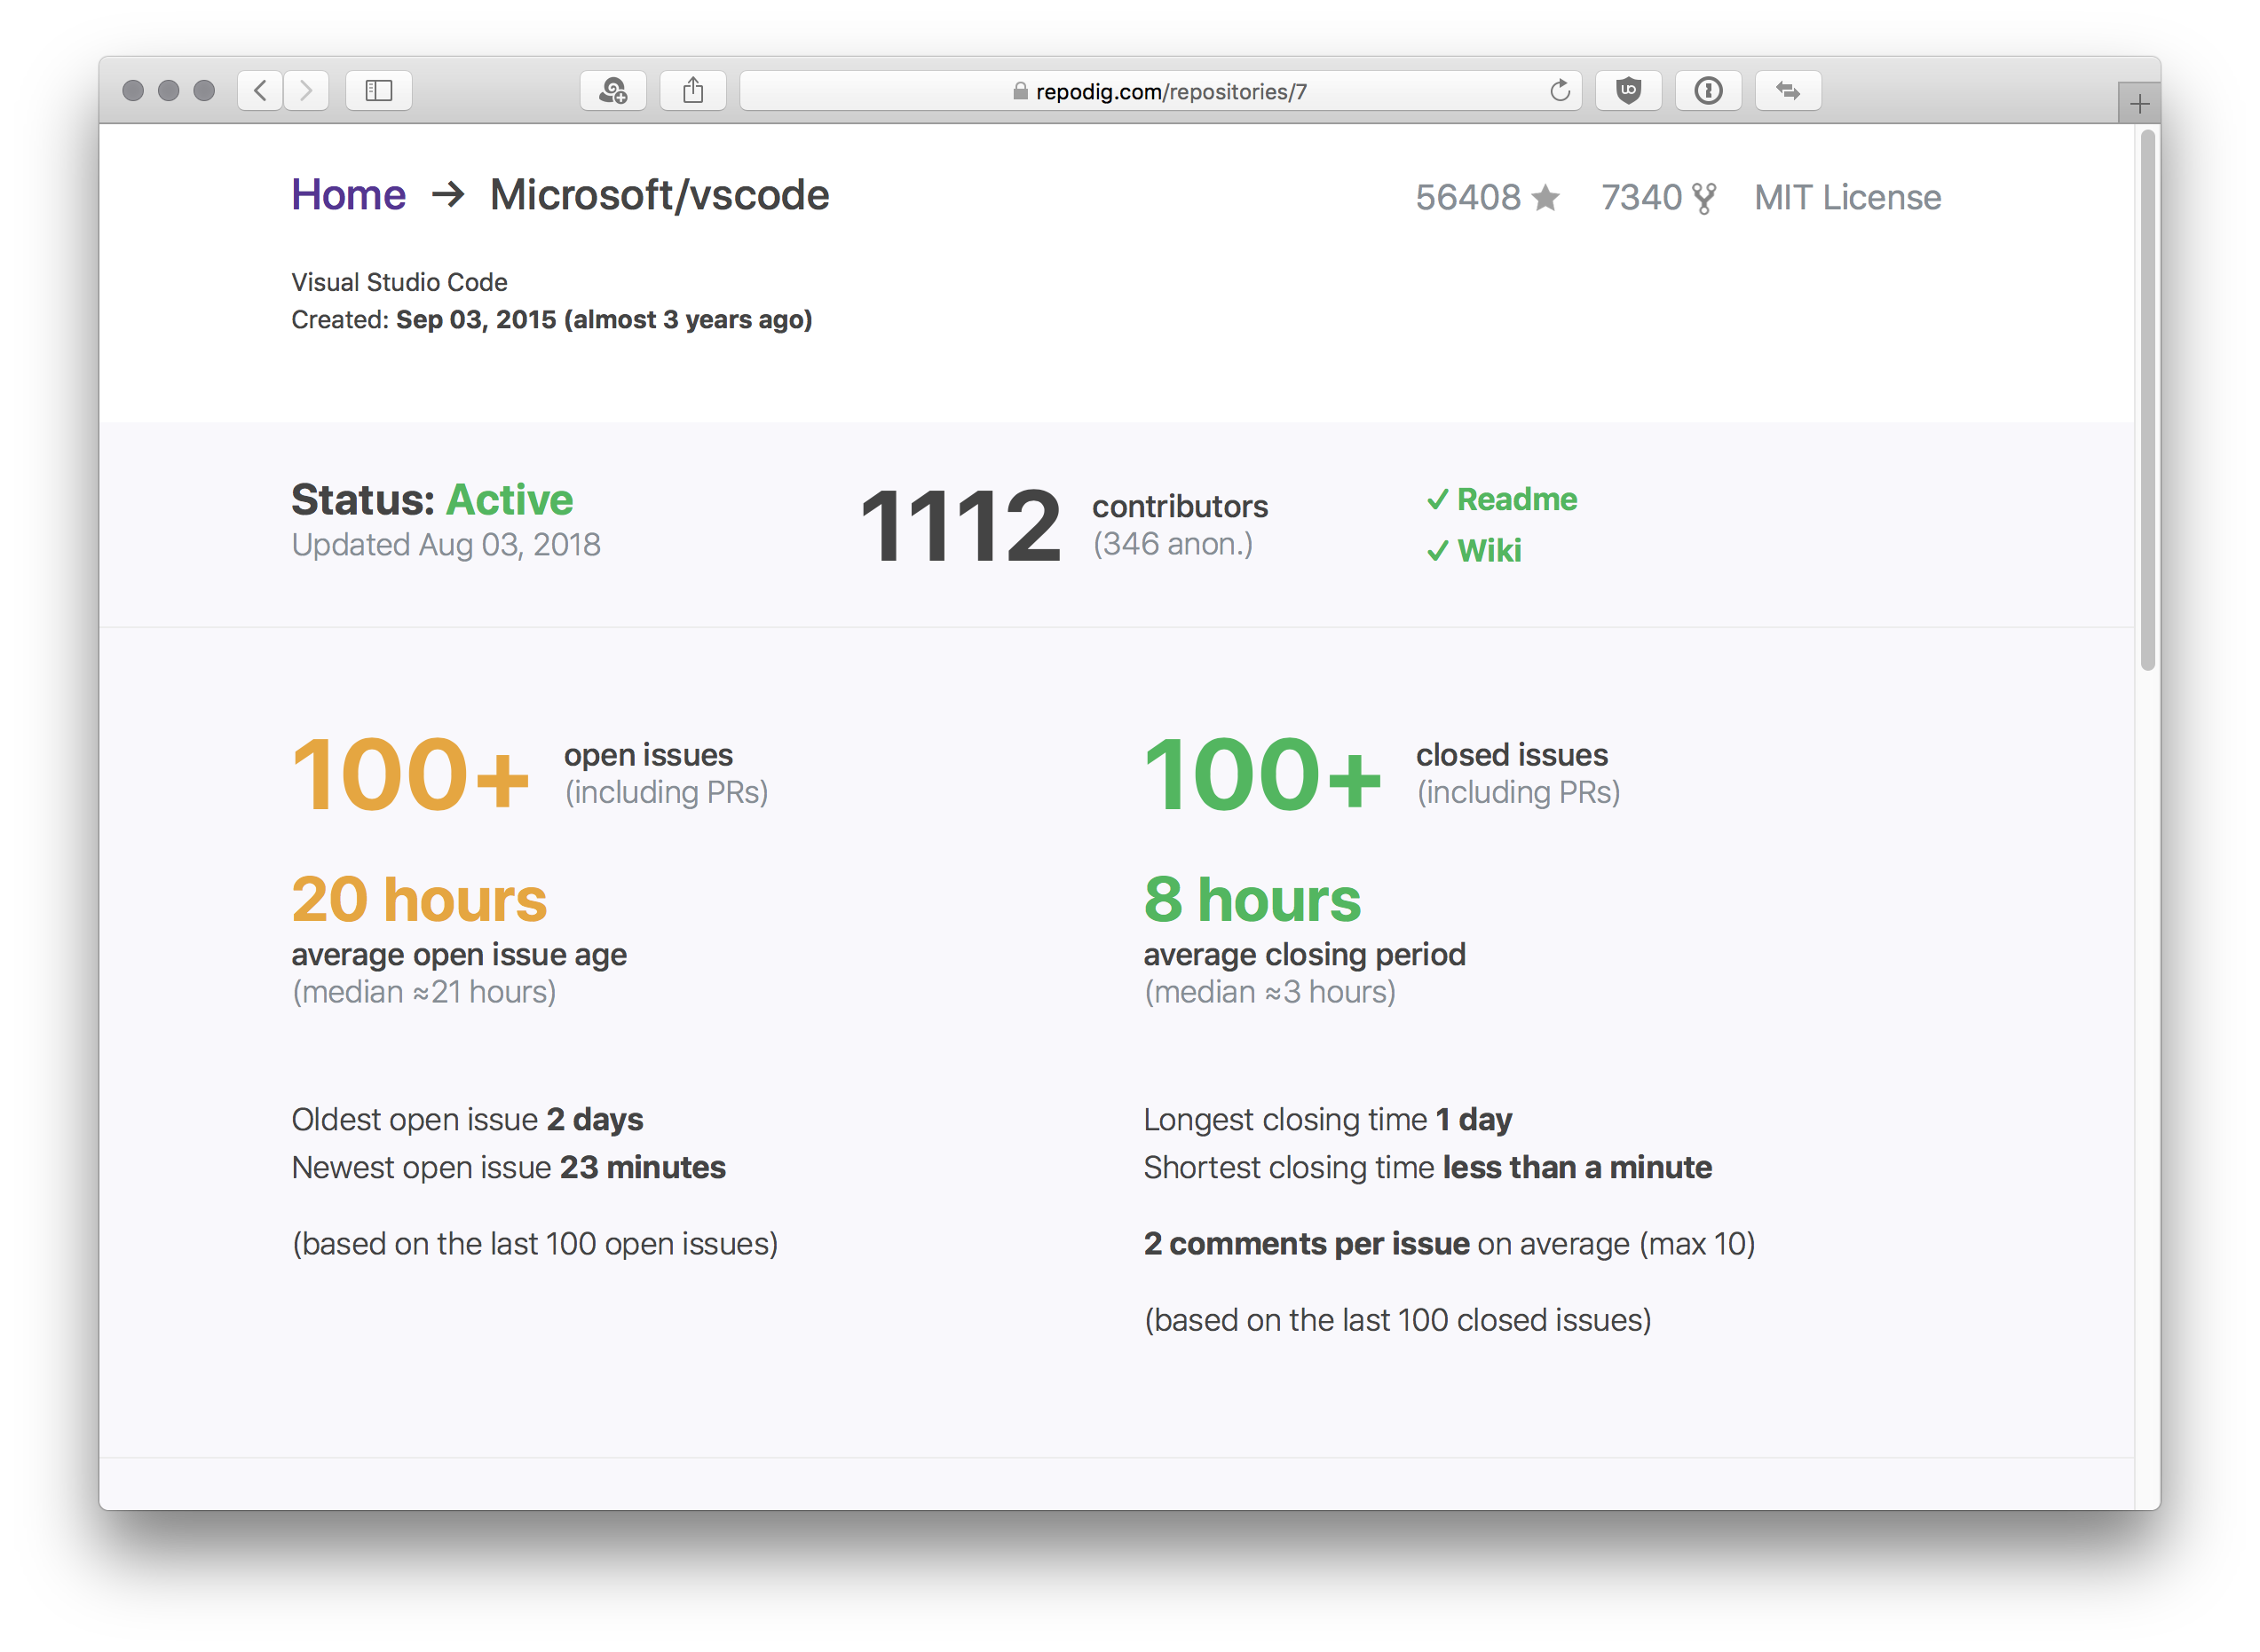Click the green Readme checkmark label
This screenshot has width=2260, height=1652.
coord(1503,499)
